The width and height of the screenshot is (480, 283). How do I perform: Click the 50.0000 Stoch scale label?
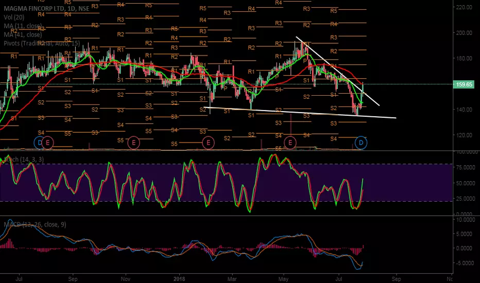465,183
